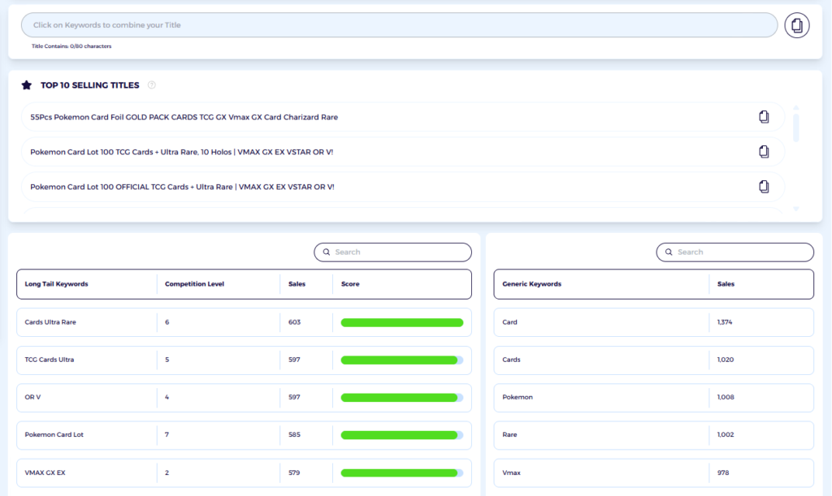Viewport: 832px width, 496px height.
Task: Click competition level 5 for TCG Cards Ultra
Action: [x=167, y=360]
